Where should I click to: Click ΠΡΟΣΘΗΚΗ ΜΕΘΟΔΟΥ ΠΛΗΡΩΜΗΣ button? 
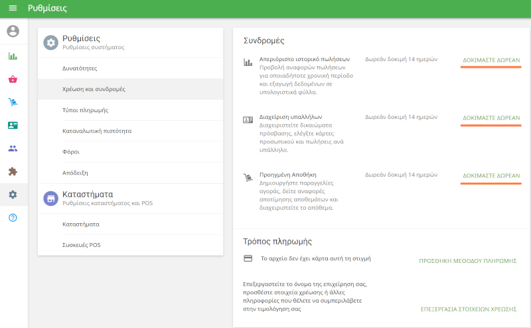(467, 261)
